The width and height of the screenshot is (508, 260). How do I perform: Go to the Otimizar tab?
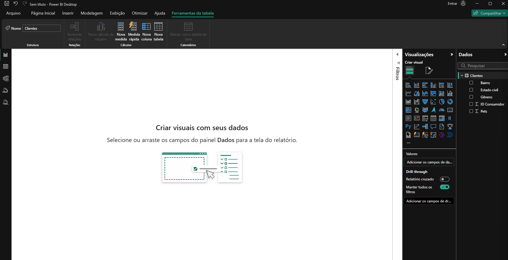(x=140, y=13)
